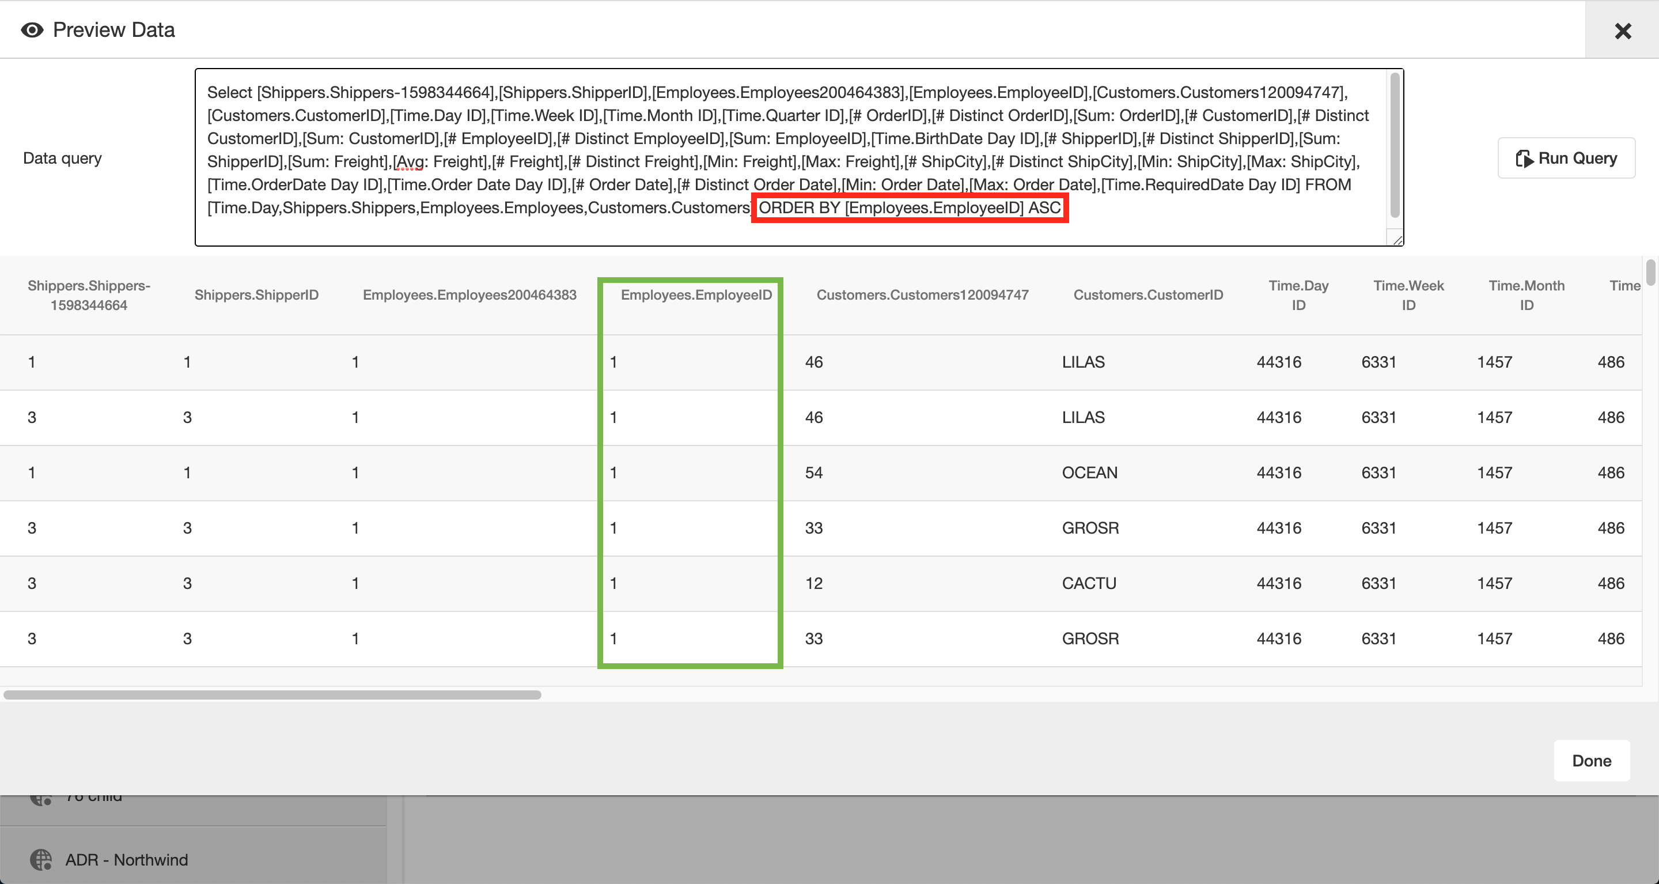This screenshot has width=1659, height=884.
Task: Click the query box resize handle
Action: [1396, 240]
